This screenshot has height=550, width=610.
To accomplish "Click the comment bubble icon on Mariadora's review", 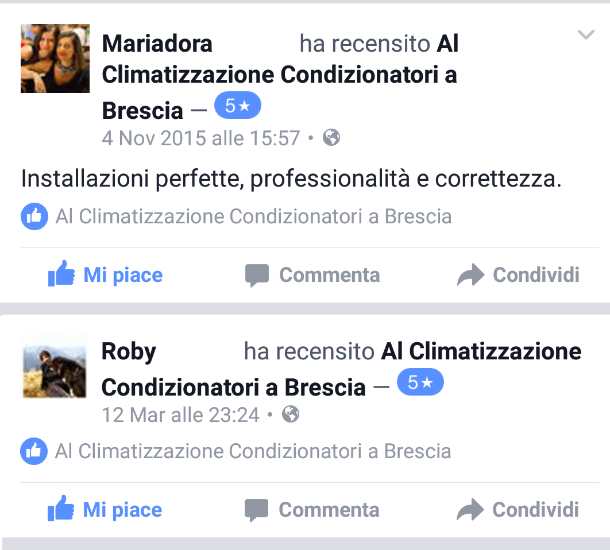I will click(257, 276).
